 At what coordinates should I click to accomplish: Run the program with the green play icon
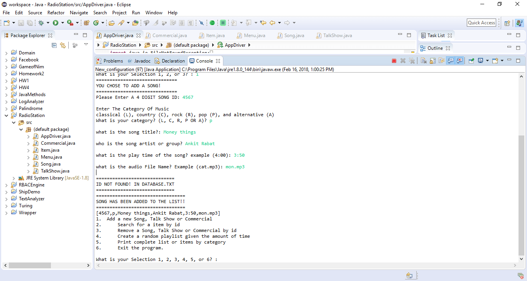point(56,23)
